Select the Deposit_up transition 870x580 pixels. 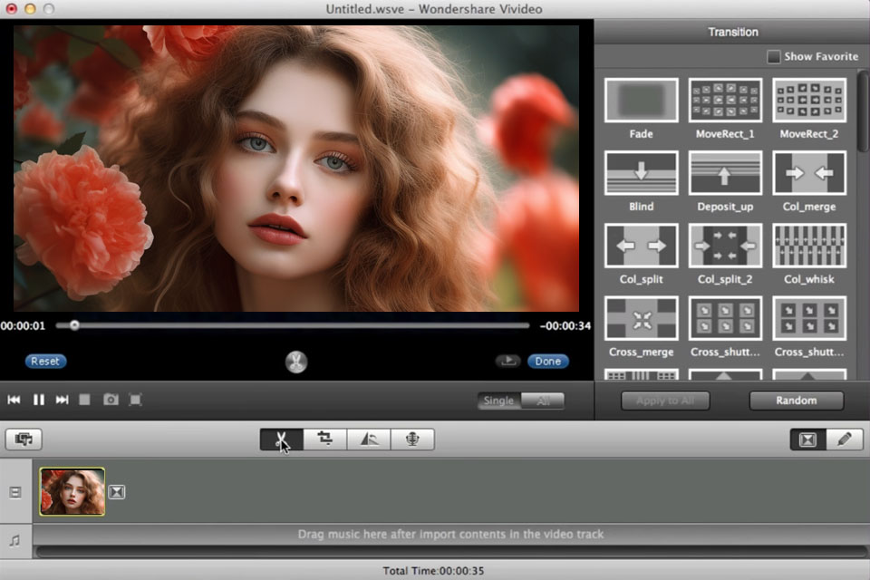725,172
